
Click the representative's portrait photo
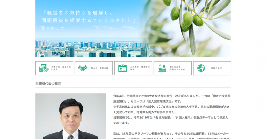point(70,116)
